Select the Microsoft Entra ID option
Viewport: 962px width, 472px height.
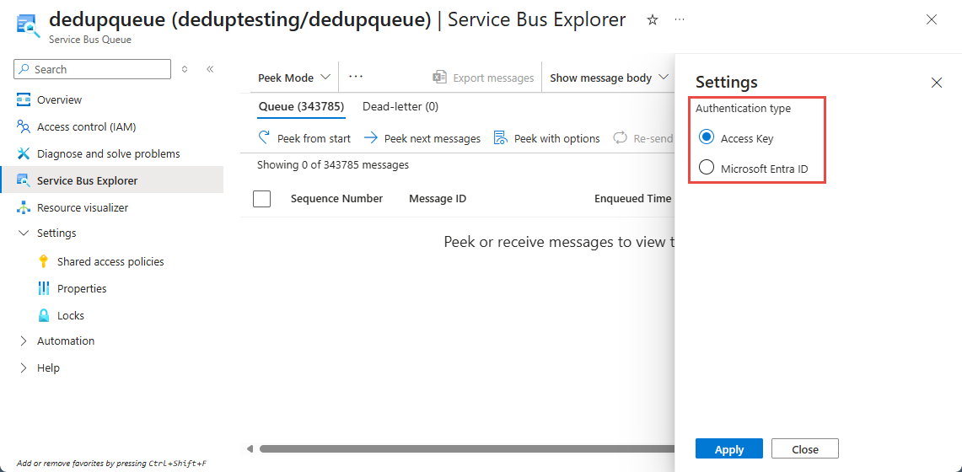coord(707,168)
